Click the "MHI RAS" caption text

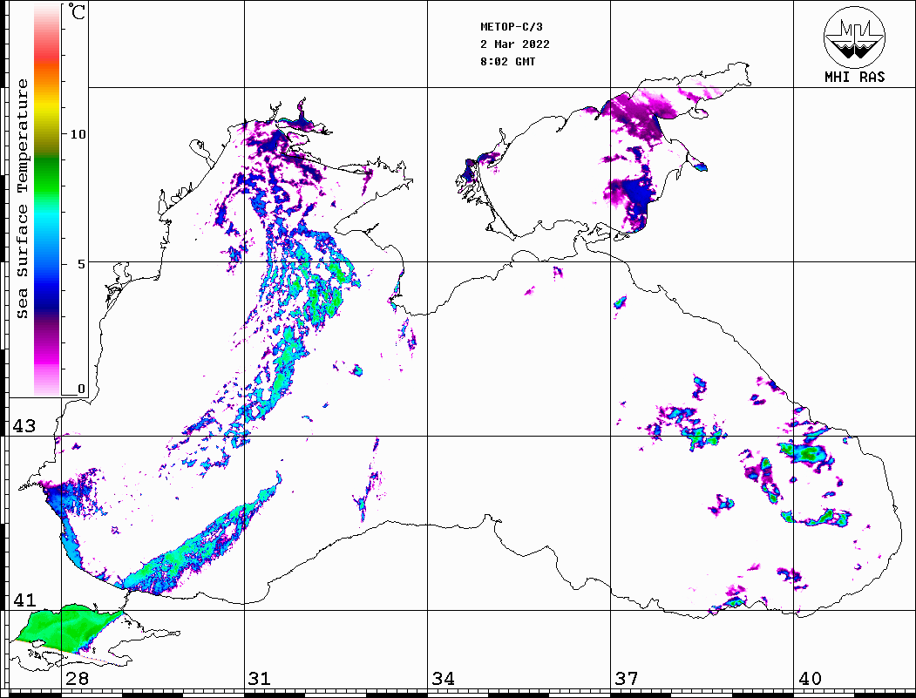pyautogui.click(x=854, y=77)
